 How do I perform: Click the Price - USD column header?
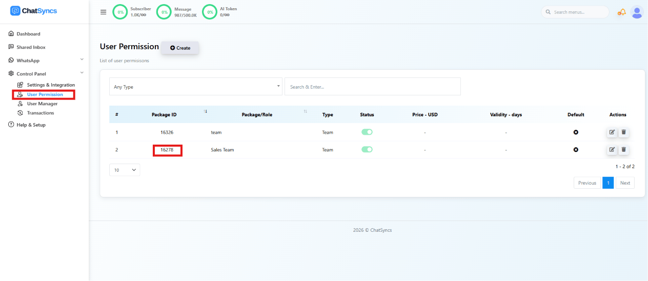click(425, 114)
